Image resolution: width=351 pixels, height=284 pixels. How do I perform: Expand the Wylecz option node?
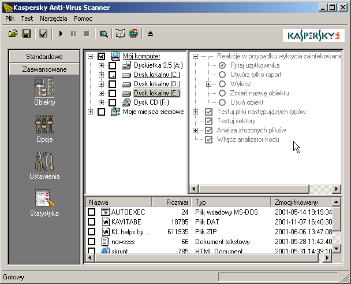[208, 84]
